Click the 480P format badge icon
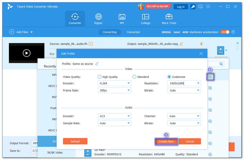Viewport: 244px width, 160px height. (x=88, y=153)
